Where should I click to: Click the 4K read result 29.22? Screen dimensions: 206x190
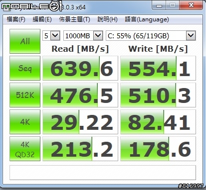tap(80, 122)
